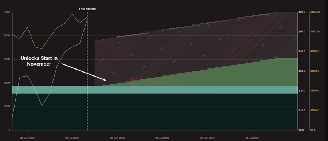328x141 pixels.
Task: Click the orange $100.0K axis label
Action: click(x=315, y=32)
